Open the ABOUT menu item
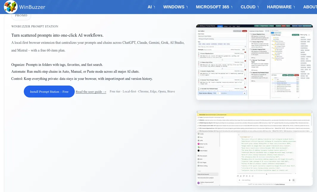The width and height of the screenshot is (317, 192). click(x=310, y=7)
